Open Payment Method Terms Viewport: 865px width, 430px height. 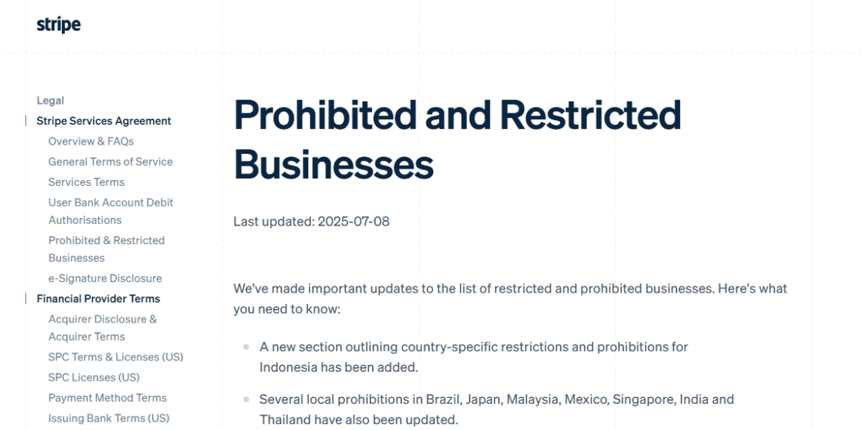(107, 397)
